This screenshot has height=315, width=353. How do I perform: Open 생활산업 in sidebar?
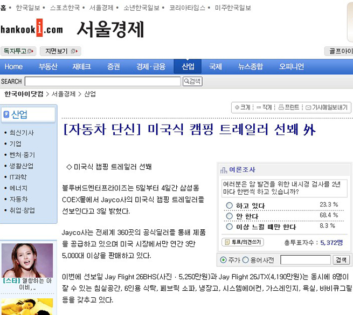click(x=22, y=166)
